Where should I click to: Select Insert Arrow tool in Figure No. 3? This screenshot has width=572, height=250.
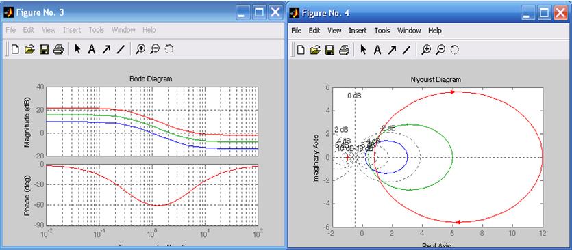click(x=106, y=49)
